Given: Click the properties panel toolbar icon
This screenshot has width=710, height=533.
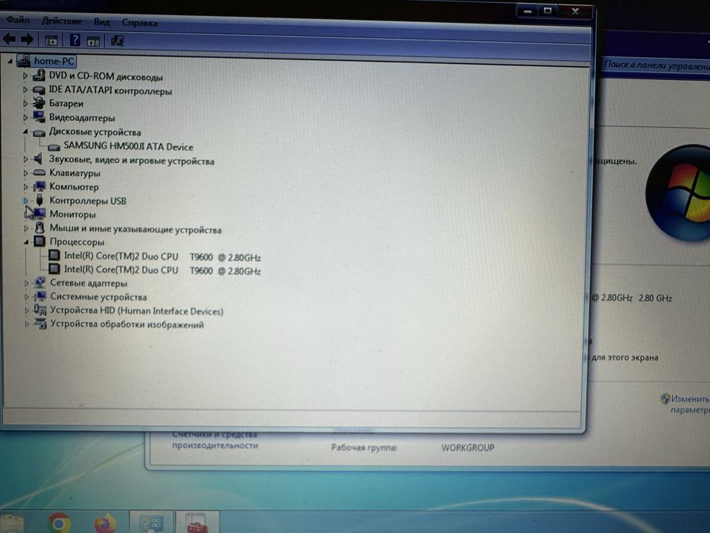Looking at the screenshot, I should tap(94, 41).
